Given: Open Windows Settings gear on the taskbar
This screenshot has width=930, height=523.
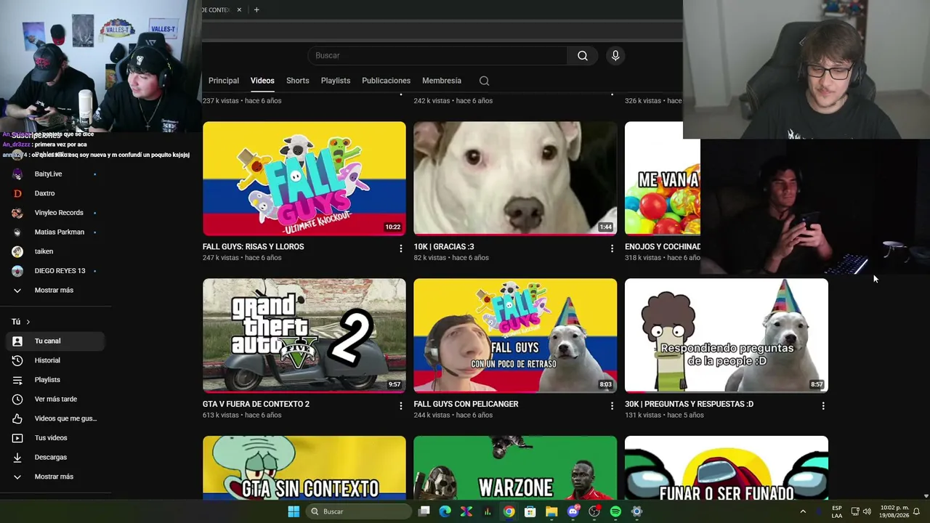Looking at the screenshot, I should coord(636,511).
